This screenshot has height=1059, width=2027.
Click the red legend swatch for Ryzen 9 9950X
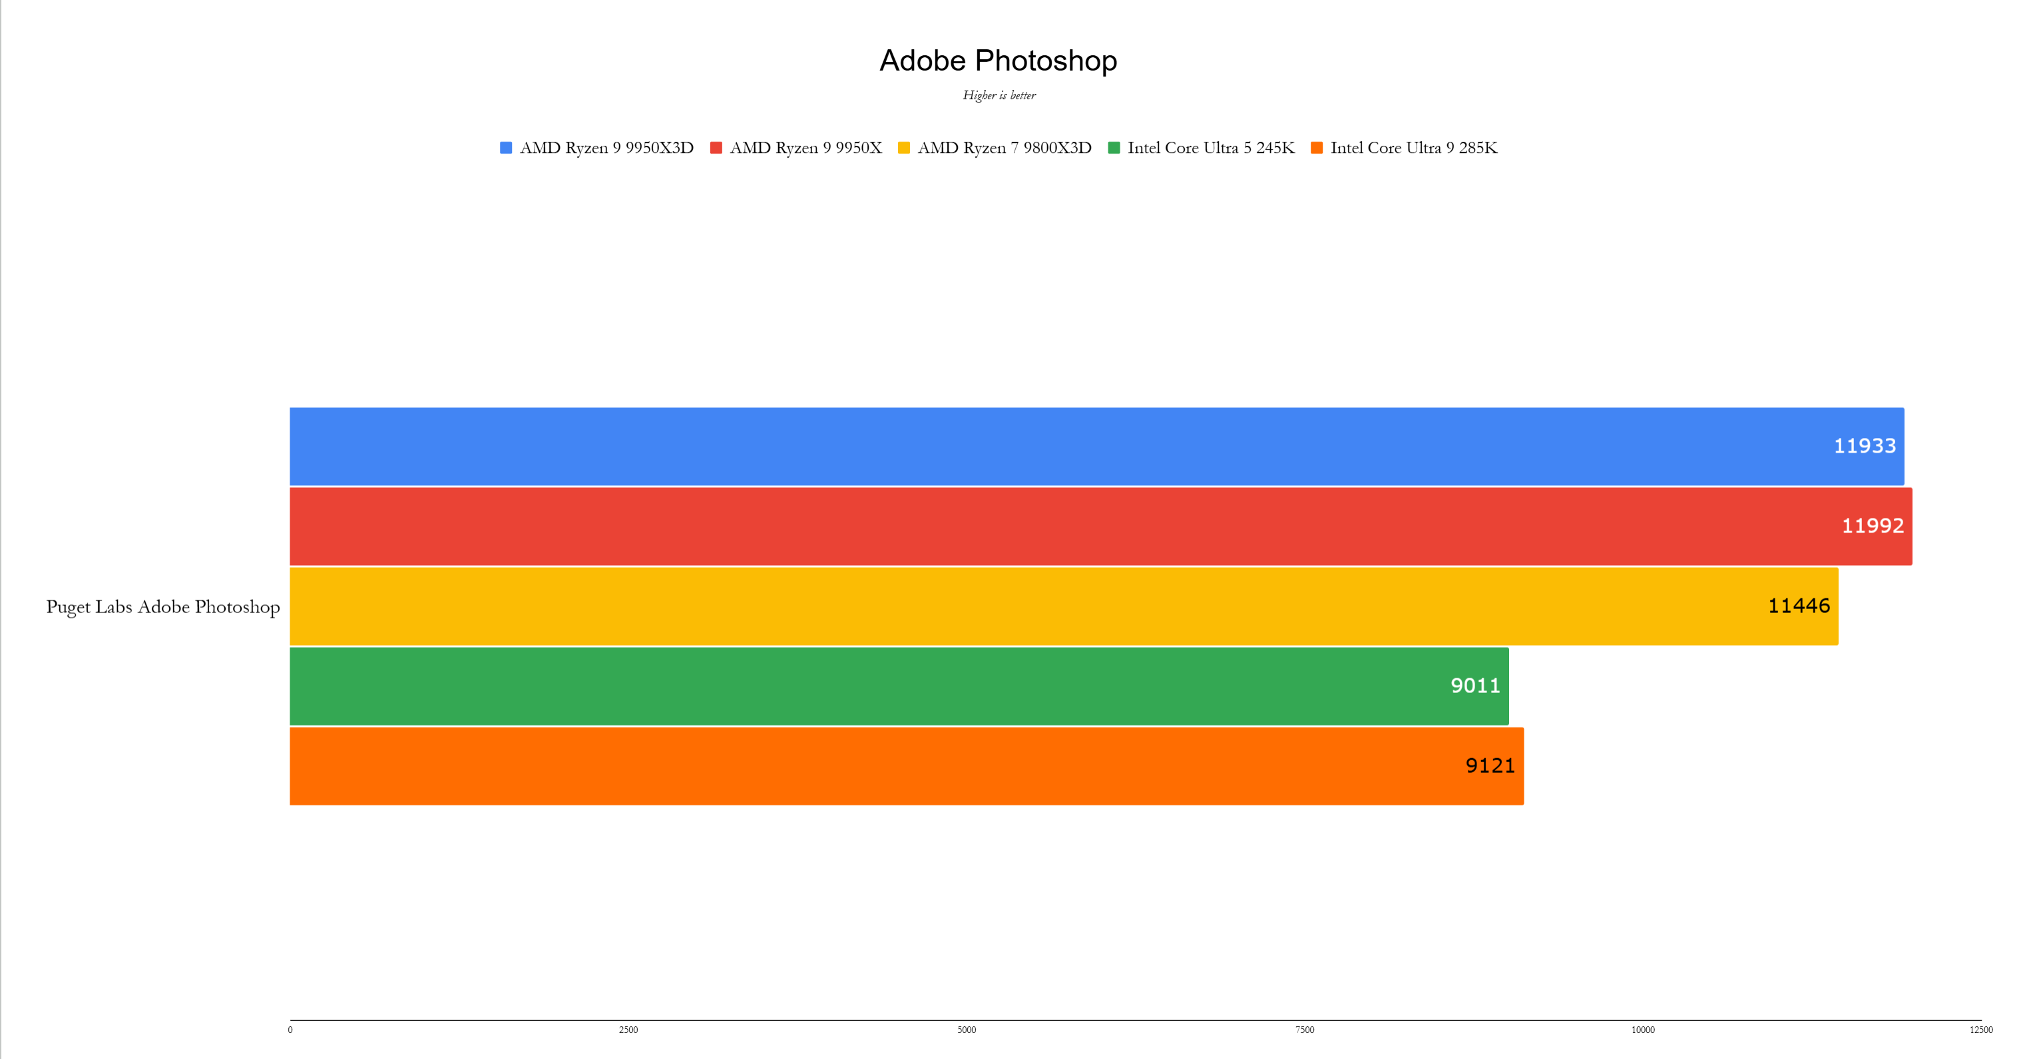tap(716, 148)
